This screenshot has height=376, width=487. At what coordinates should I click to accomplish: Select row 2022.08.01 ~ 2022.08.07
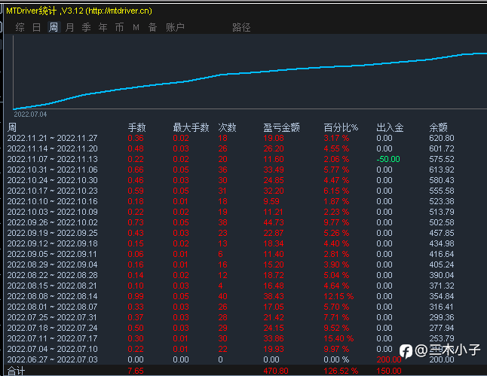(x=231, y=307)
